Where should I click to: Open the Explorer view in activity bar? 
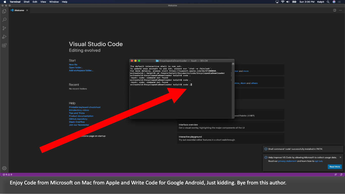pyautogui.click(x=4, y=11)
